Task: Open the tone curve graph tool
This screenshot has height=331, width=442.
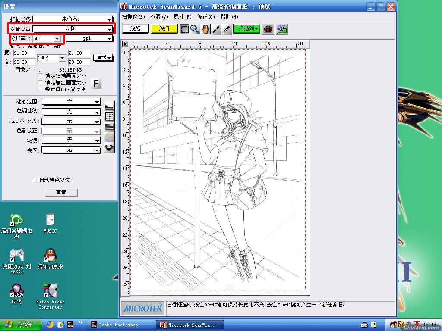Action: (109, 116)
